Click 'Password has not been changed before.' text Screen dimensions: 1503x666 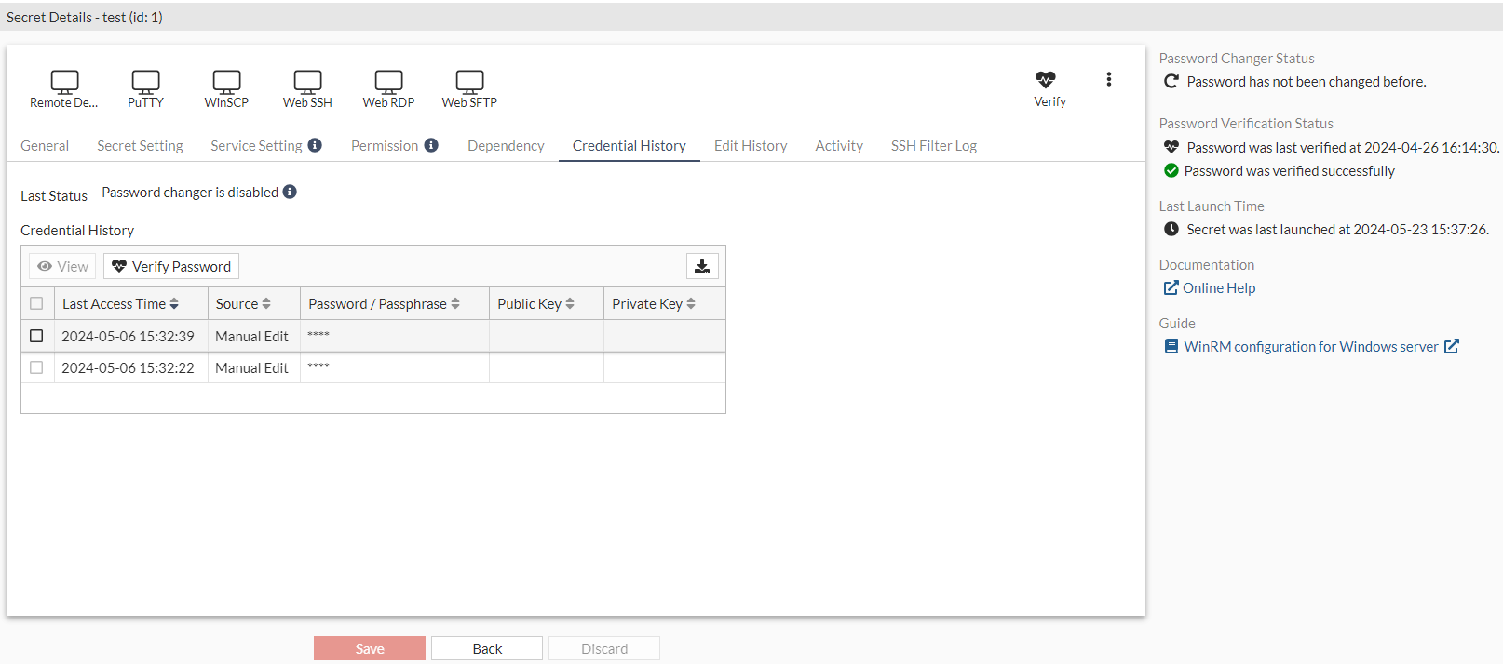1307,81
